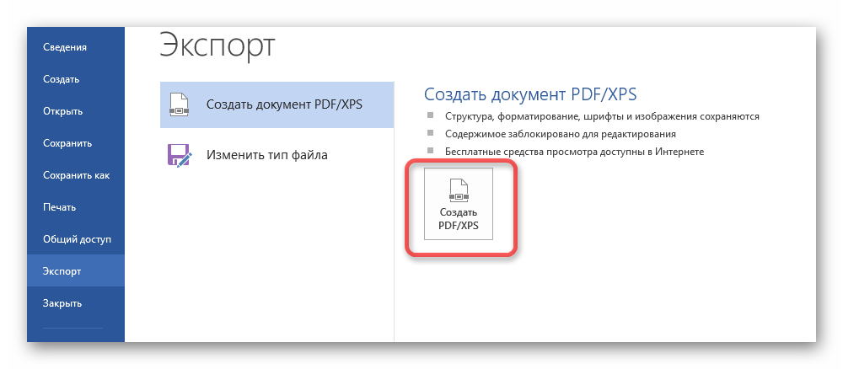Click the PDF/XPS document icon in the list
This screenshot has height=369, width=843.
click(x=178, y=104)
